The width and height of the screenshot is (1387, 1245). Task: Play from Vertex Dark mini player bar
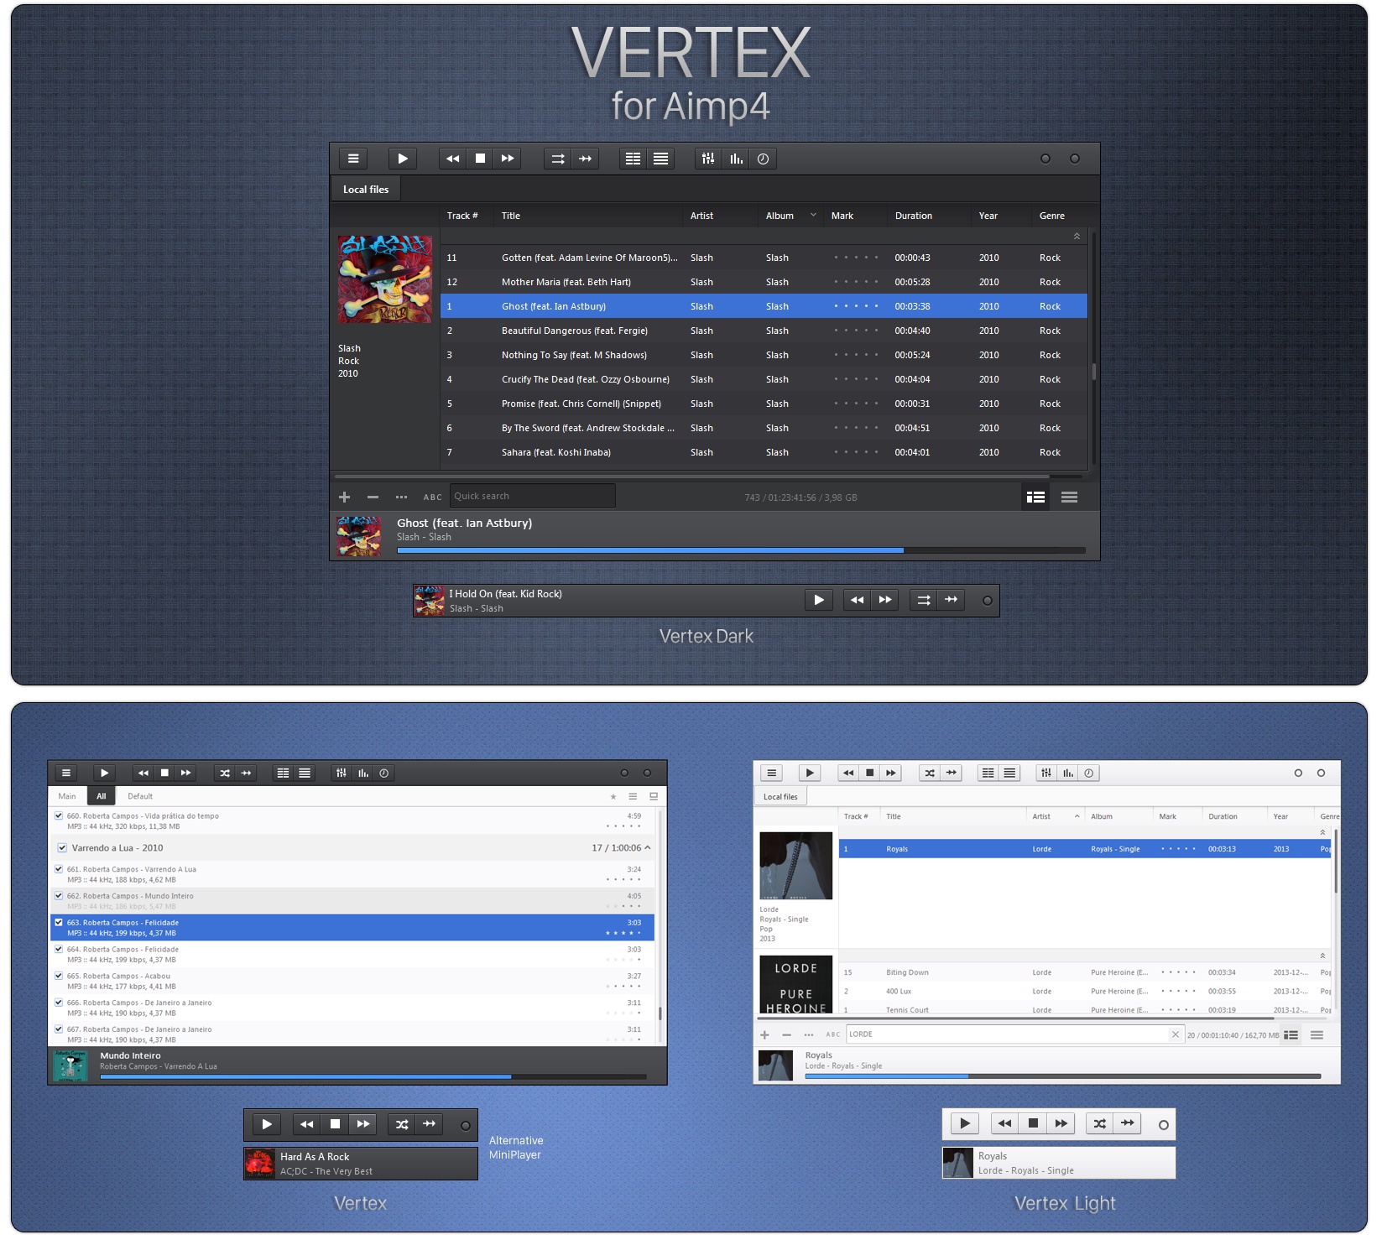pyautogui.click(x=819, y=600)
